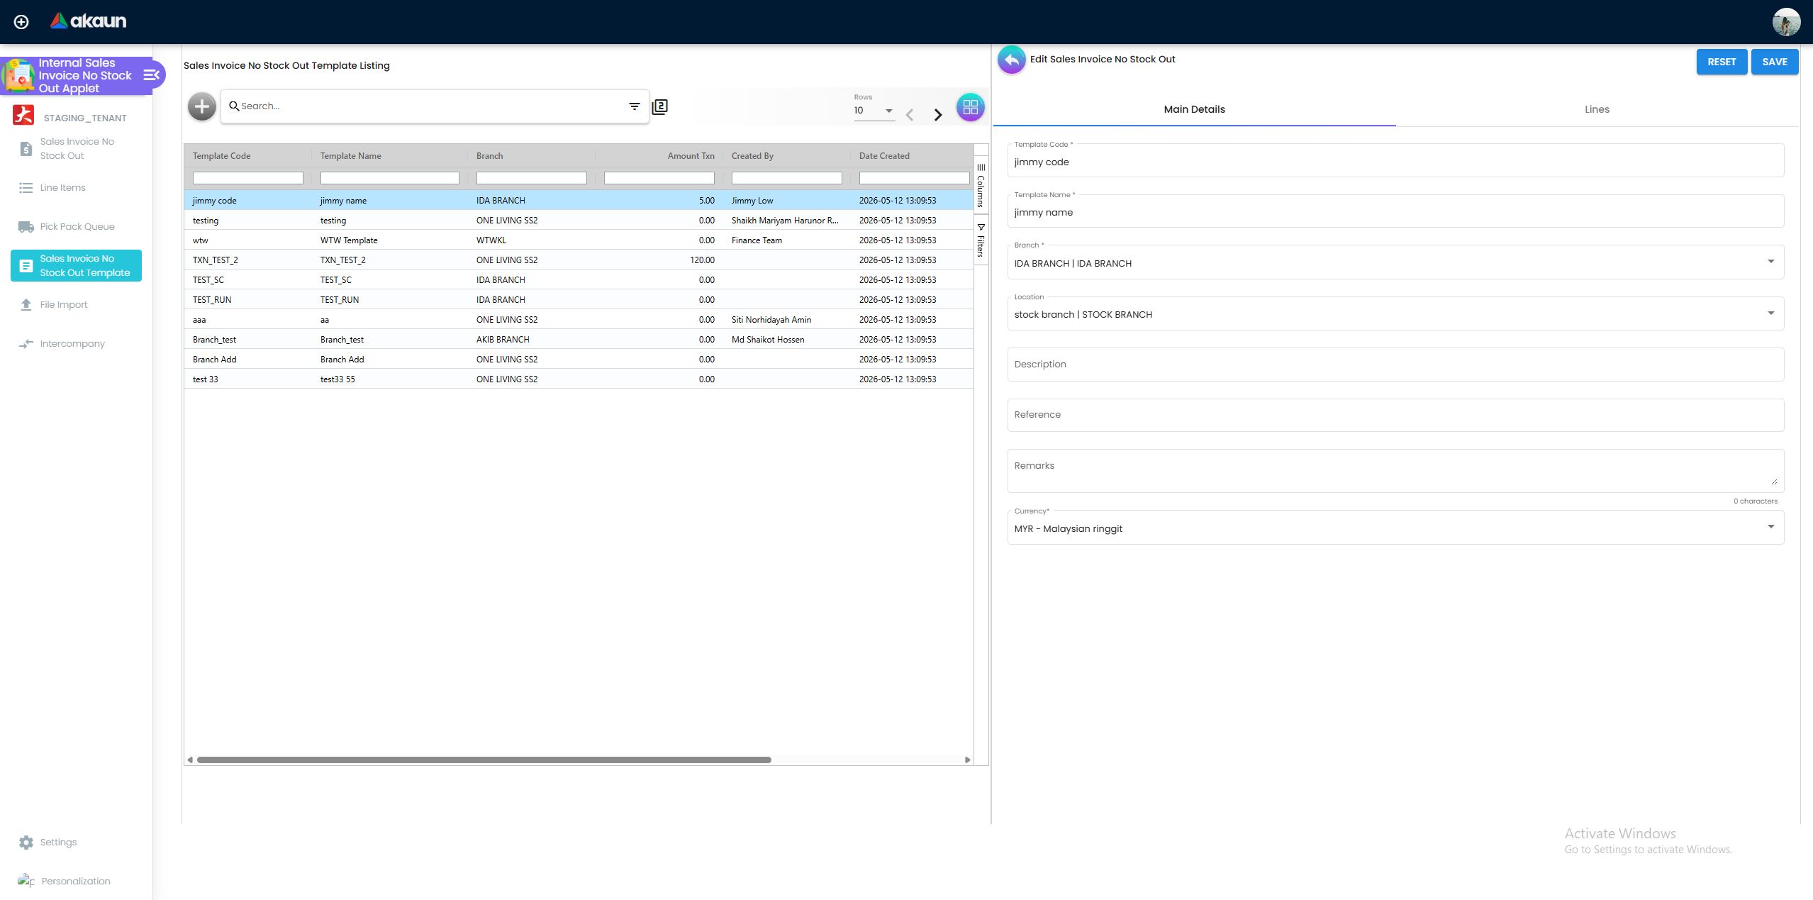The width and height of the screenshot is (1813, 900).
Task: Click the akaun logo
Action: coord(89,21)
